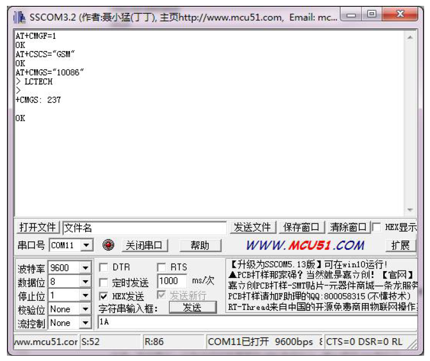Toggle the HEX显示 checkbox
Viewport: 430px width, 361px height.
tap(377, 227)
